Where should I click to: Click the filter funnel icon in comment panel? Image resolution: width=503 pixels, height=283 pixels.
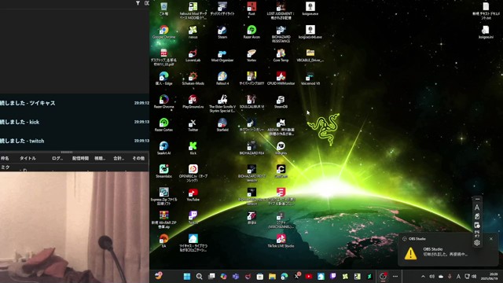click(138, 3)
